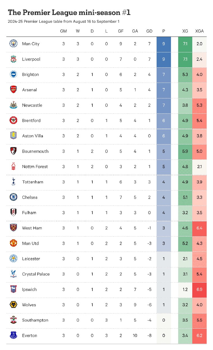Select the Wolves orange wolf badge
The height and width of the screenshot is (350, 213).
[x=13, y=305]
